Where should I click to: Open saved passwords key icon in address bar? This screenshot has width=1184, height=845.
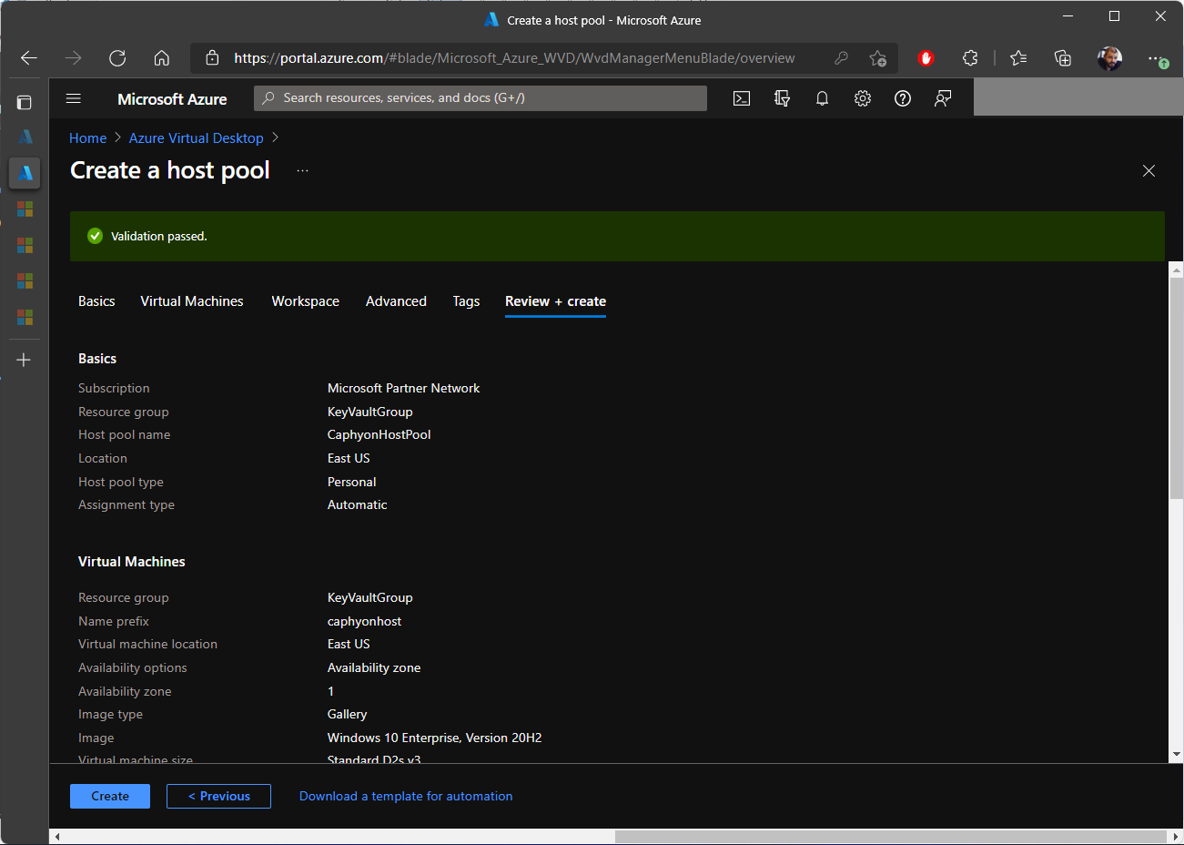(842, 58)
